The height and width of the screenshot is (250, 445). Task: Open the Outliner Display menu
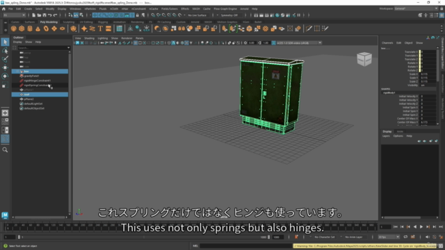pos(17,42)
